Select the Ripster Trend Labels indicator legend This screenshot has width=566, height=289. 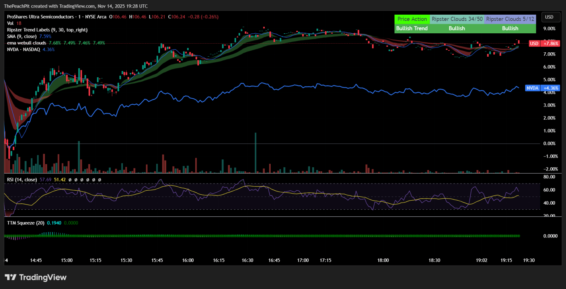(x=47, y=30)
